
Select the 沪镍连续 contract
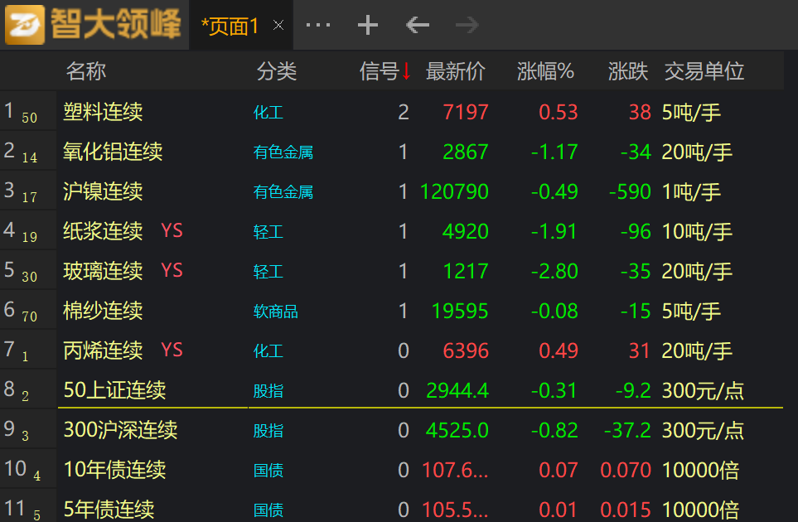point(104,191)
